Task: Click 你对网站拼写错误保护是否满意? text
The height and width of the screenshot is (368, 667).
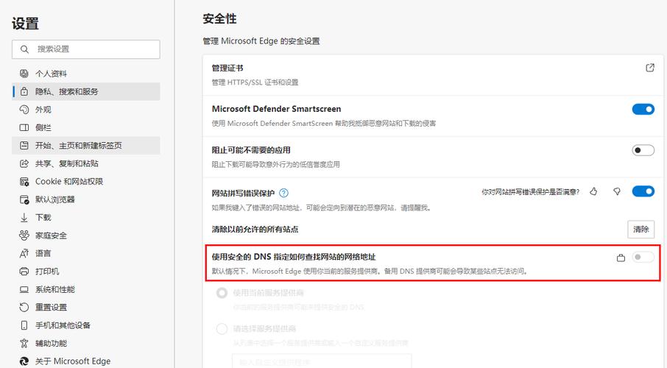Action: click(x=531, y=192)
